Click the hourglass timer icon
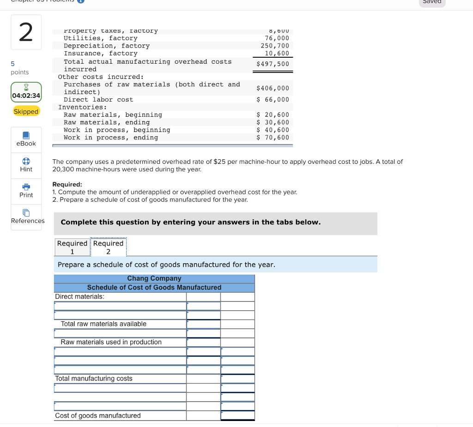 point(26,87)
